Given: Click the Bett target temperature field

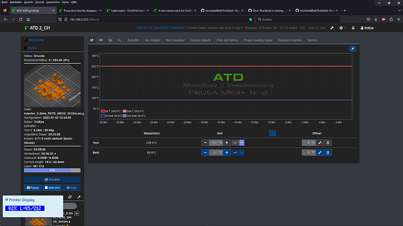Looking at the screenshot, I should (216, 153).
